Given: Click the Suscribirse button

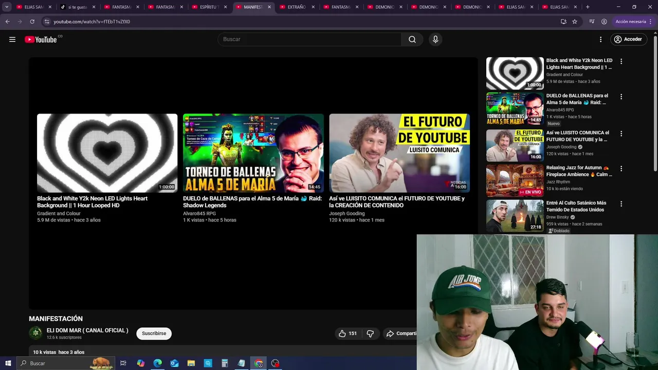Looking at the screenshot, I should click(x=154, y=334).
